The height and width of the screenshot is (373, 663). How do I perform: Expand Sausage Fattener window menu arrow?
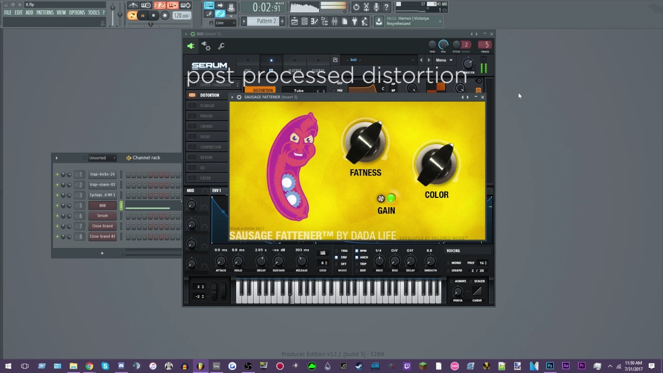pos(233,97)
